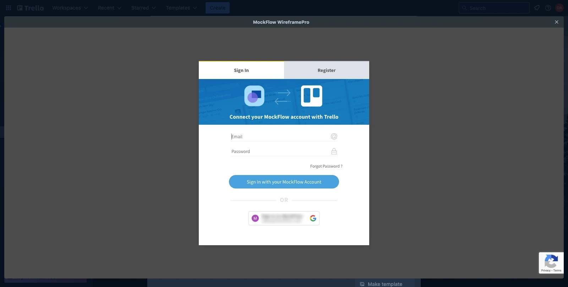
Task: Click the at-sign icon in Email field
Action: [334, 136]
